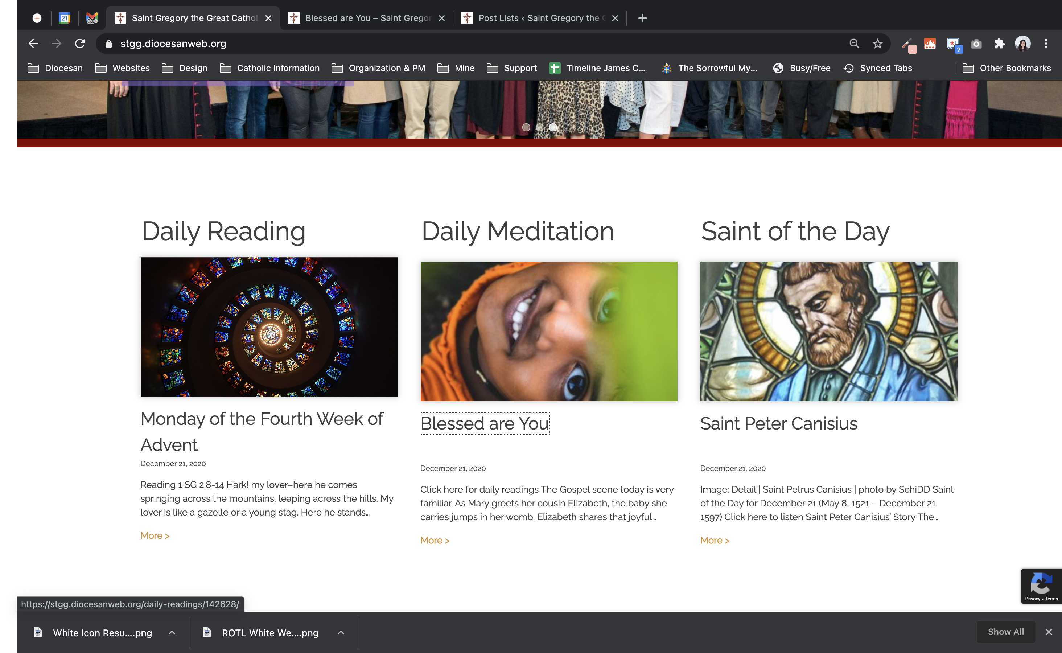Open Chrome three-dot menu
Image resolution: width=1062 pixels, height=653 pixels.
[1046, 44]
